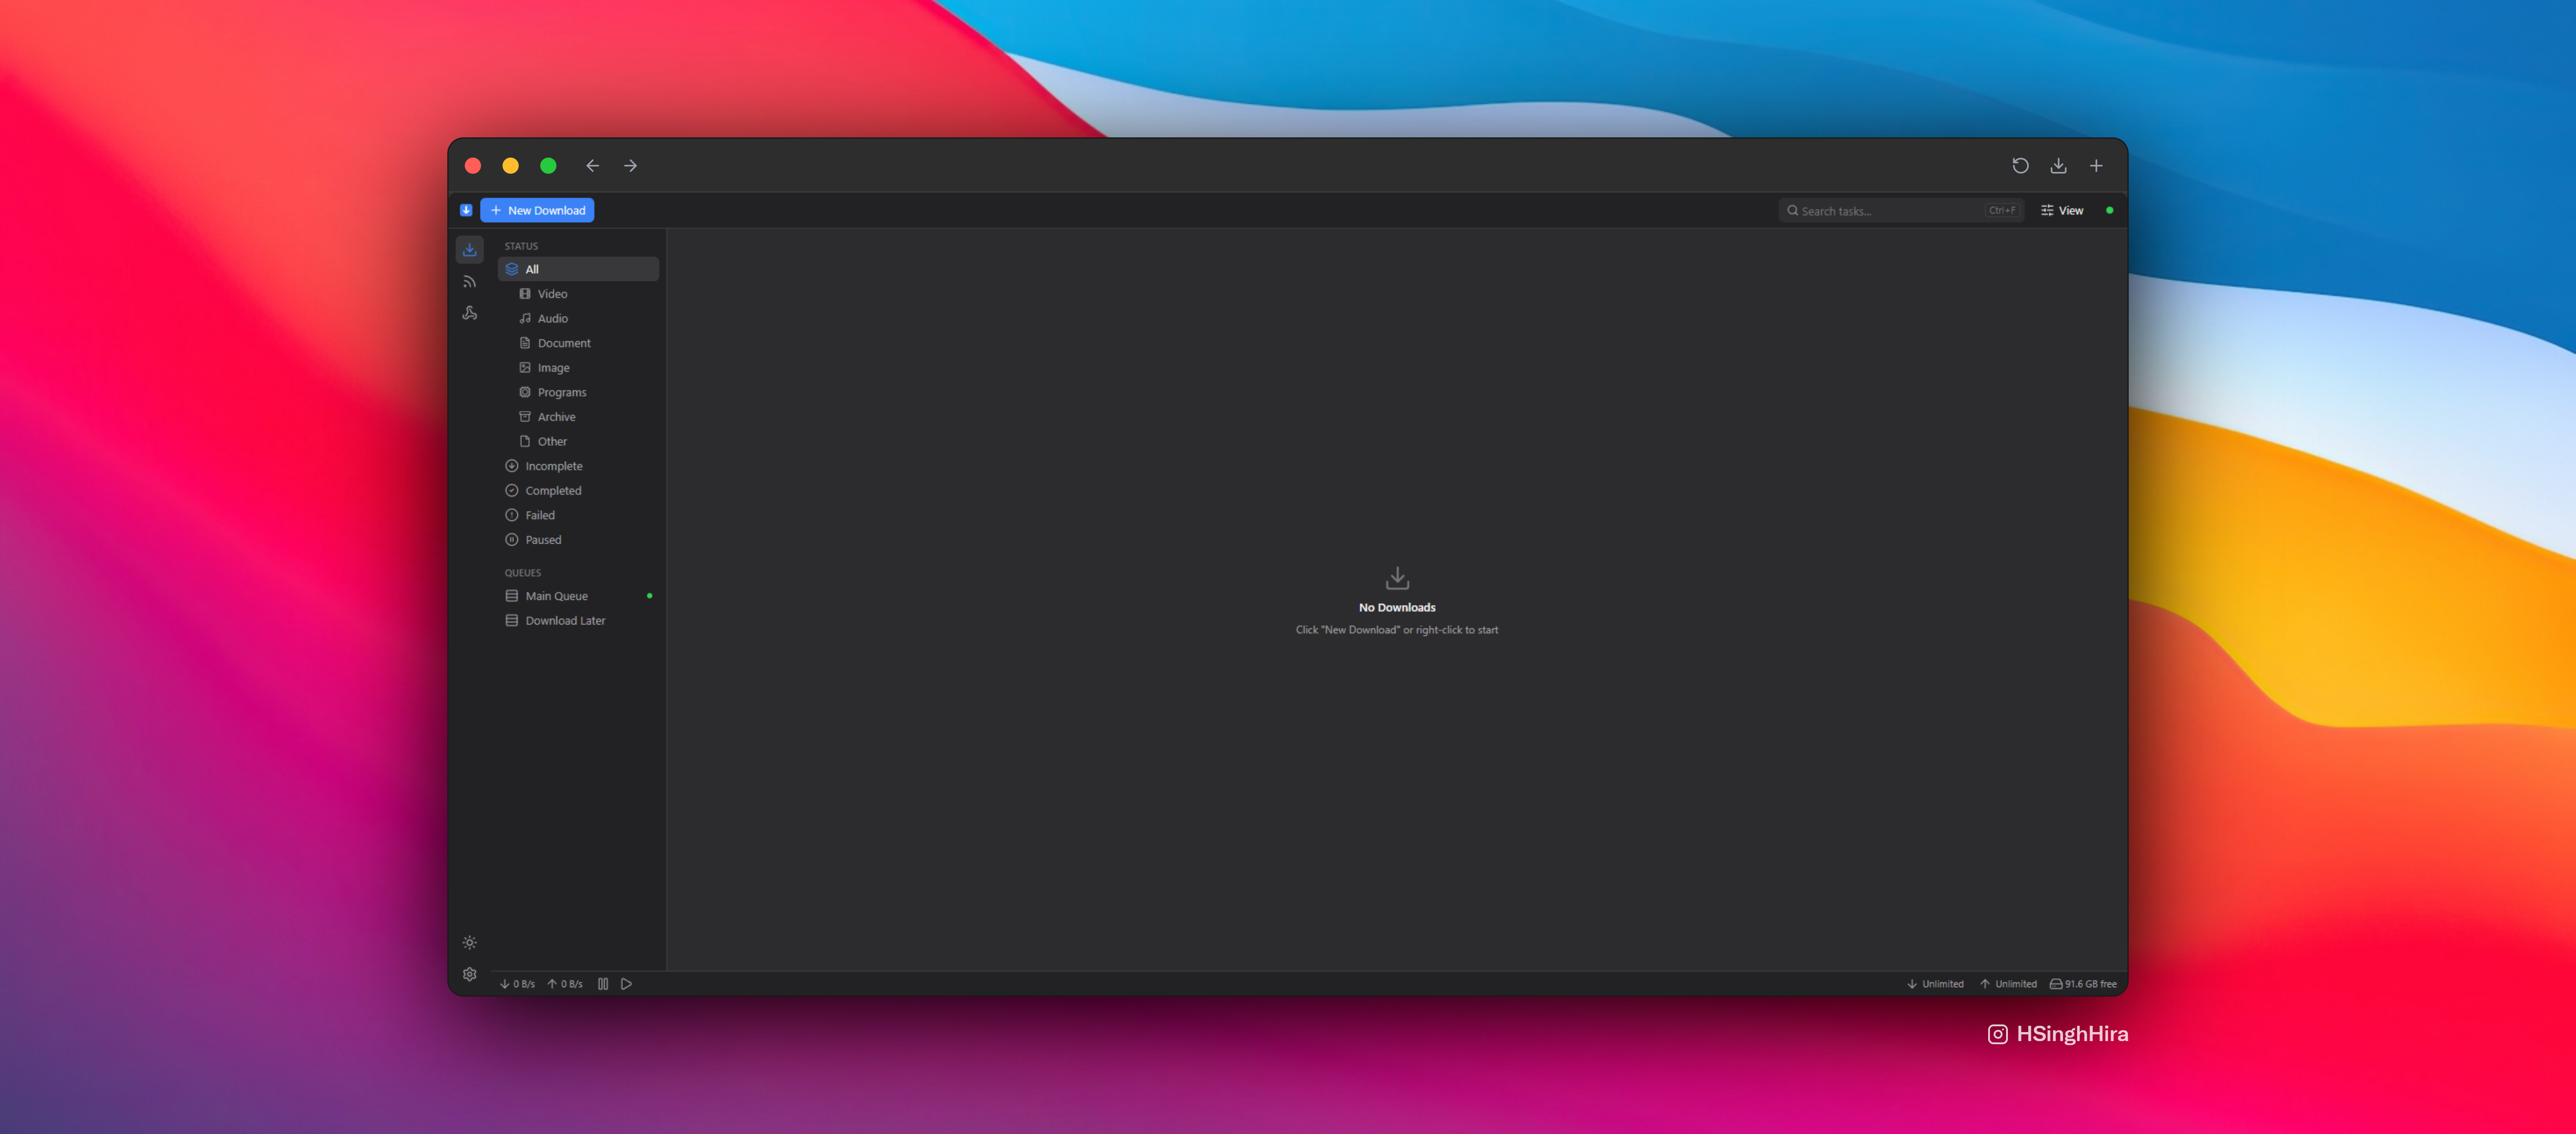Filter downloads by Archive
Viewport: 2576px width, 1134px height.
[578, 417]
